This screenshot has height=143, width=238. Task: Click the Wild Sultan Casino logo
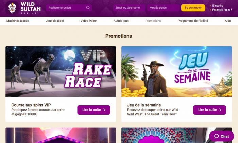click(x=23, y=8)
